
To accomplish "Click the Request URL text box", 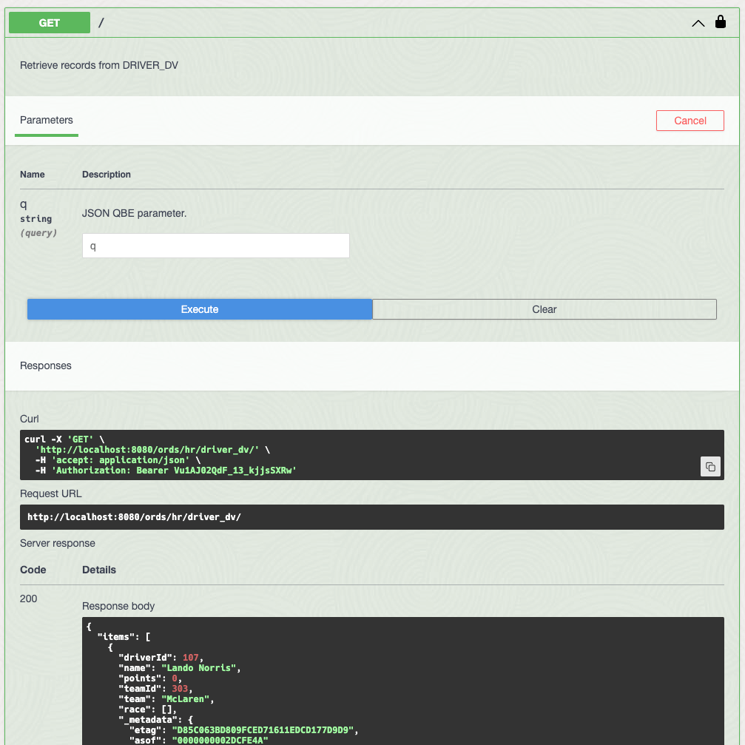I will 371,517.
